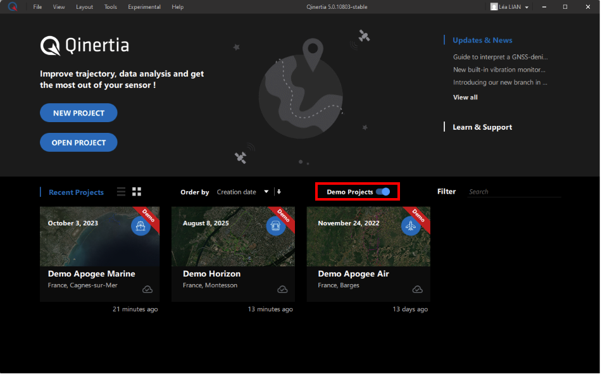The width and height of the screenshot is (612, 386).
Task: Click the Qinertia logo in the title bar
Action: [12, 7]
